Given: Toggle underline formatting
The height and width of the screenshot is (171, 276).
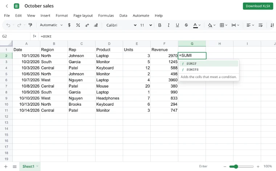Looking at the screenshot, I should [177, 25].
